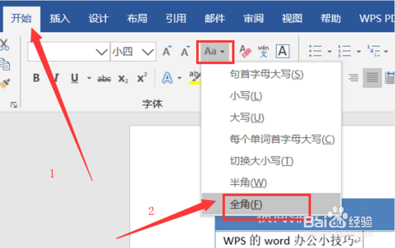Choose 切换大小写(T) option
The height and width of the screenshot is (248, 395).
271,161
